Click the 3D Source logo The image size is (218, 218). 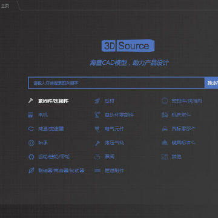click(x=128, y=46)
